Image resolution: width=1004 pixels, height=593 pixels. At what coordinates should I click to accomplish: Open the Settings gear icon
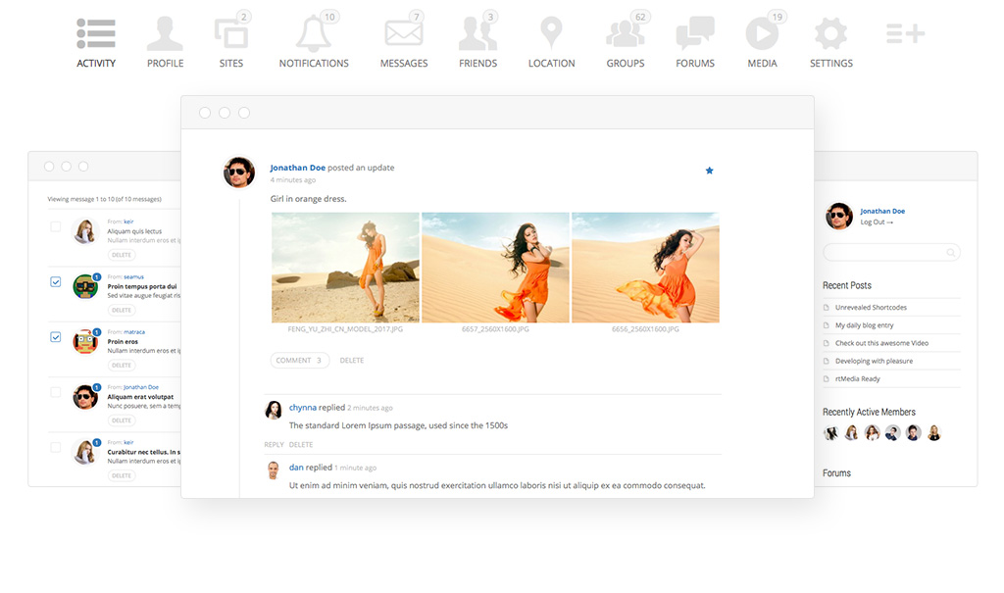[x=830, y=34]
